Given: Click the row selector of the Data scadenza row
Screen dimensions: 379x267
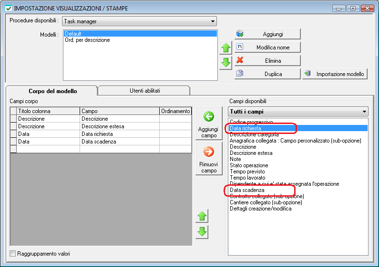Looking at the screenshot, I should click(x=13, y=142).
